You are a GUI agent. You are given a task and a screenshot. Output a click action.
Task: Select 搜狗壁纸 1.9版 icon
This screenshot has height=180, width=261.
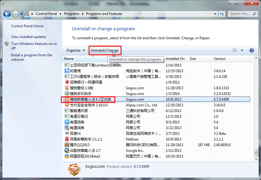67,88
